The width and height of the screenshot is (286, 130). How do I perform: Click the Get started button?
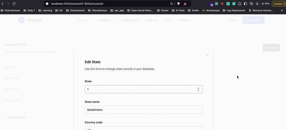click(x=253, y=20)
